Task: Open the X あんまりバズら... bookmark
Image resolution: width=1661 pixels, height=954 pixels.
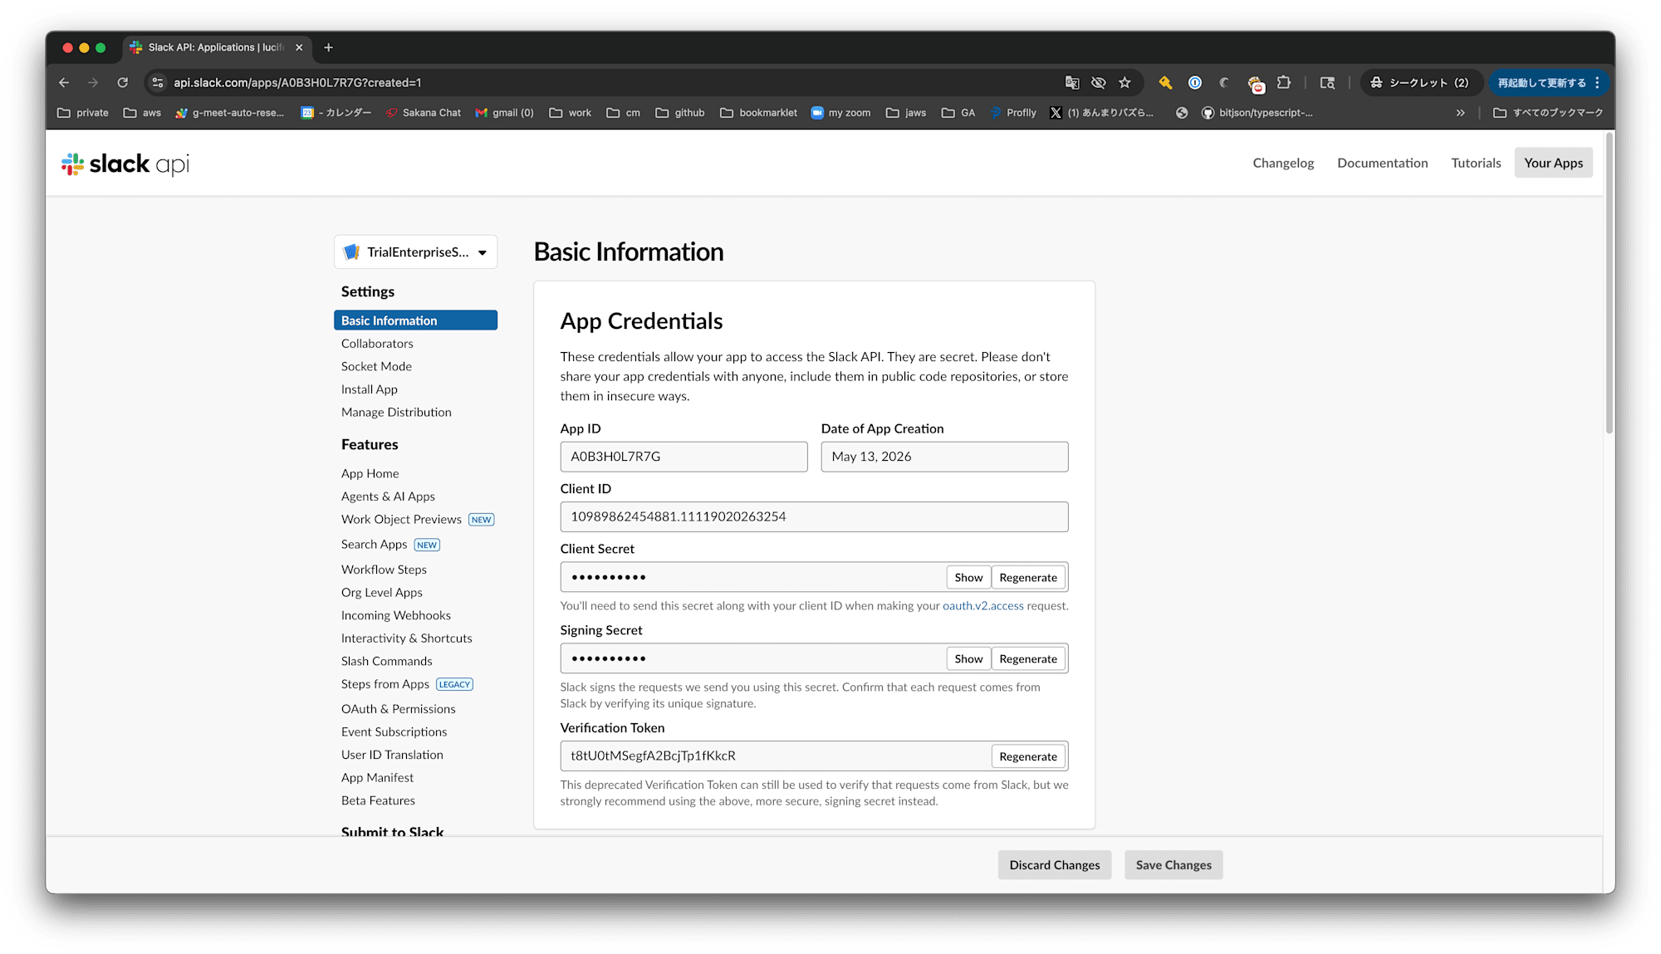Action: (x=1102, y=113)
